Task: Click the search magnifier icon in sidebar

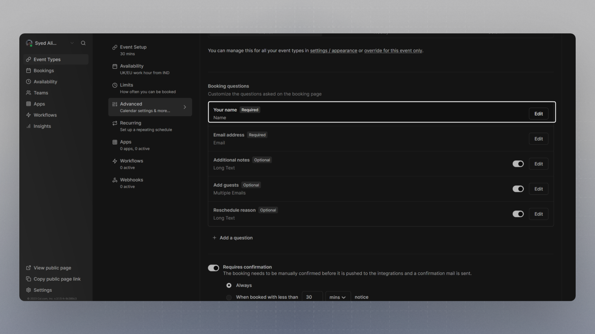Action: coord(83,43)
